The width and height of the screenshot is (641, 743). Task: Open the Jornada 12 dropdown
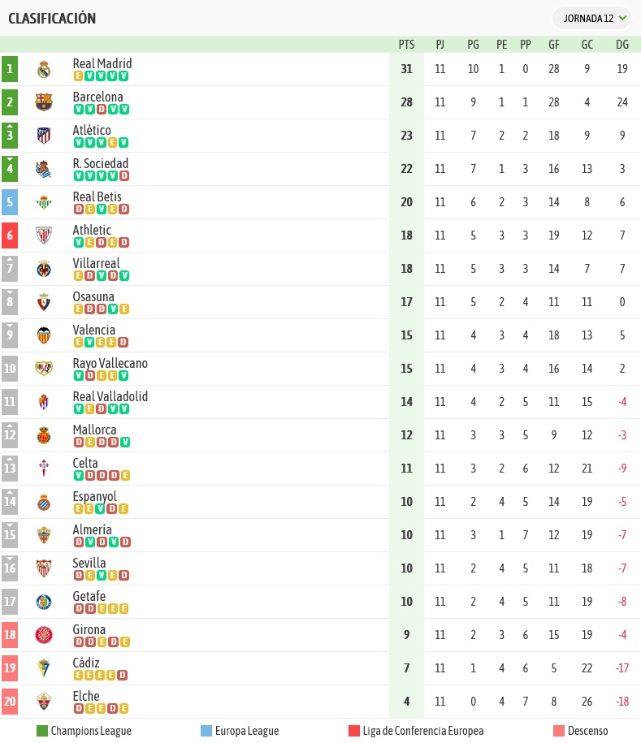(x=592, y=19)
